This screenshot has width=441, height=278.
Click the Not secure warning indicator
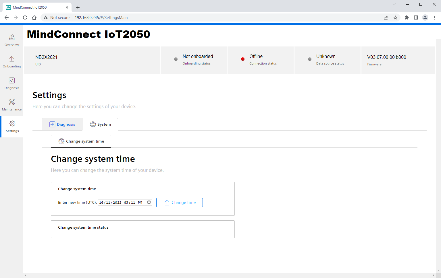click(57, 18)
